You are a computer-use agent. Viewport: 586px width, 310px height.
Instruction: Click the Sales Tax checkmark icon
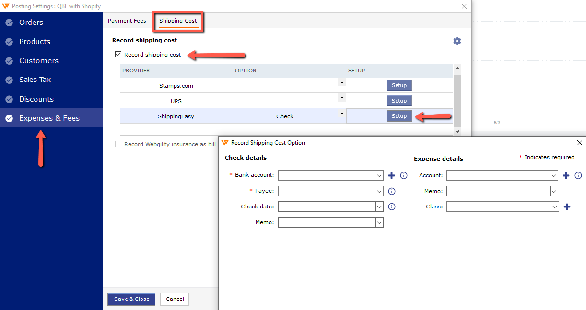point(9,80)
